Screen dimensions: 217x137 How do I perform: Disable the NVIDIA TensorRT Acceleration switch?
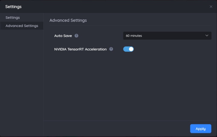(128, 49)
